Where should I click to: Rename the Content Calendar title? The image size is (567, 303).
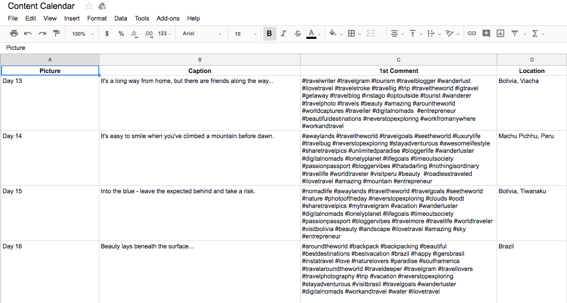pos(41,6)
